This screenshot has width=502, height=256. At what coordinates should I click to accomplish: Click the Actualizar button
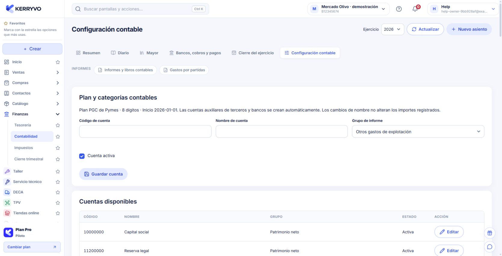pyautogui.click(x=425, y=29)
